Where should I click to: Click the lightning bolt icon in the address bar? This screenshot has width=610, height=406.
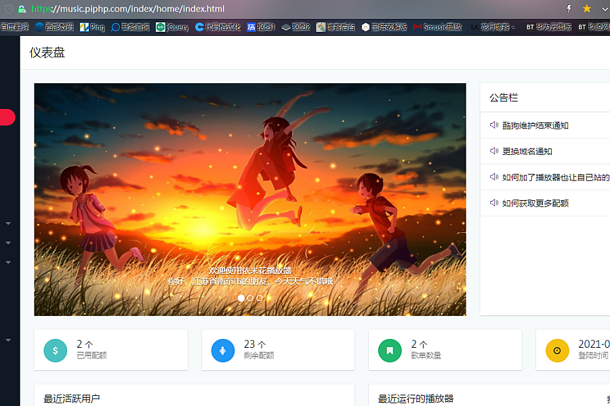[x=569, y=9]
